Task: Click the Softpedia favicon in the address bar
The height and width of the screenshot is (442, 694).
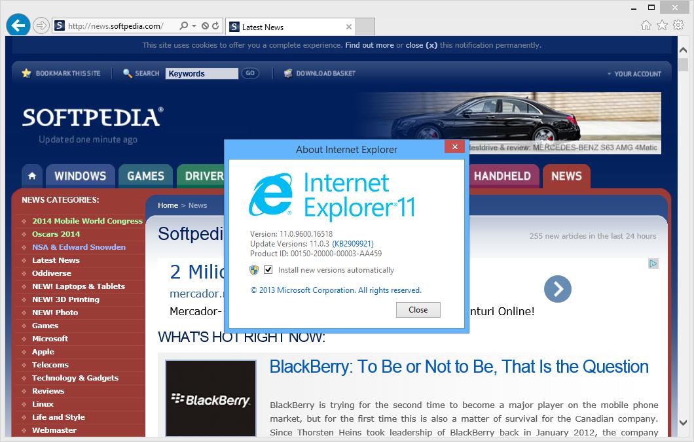Action: click(x=60, y=25)
